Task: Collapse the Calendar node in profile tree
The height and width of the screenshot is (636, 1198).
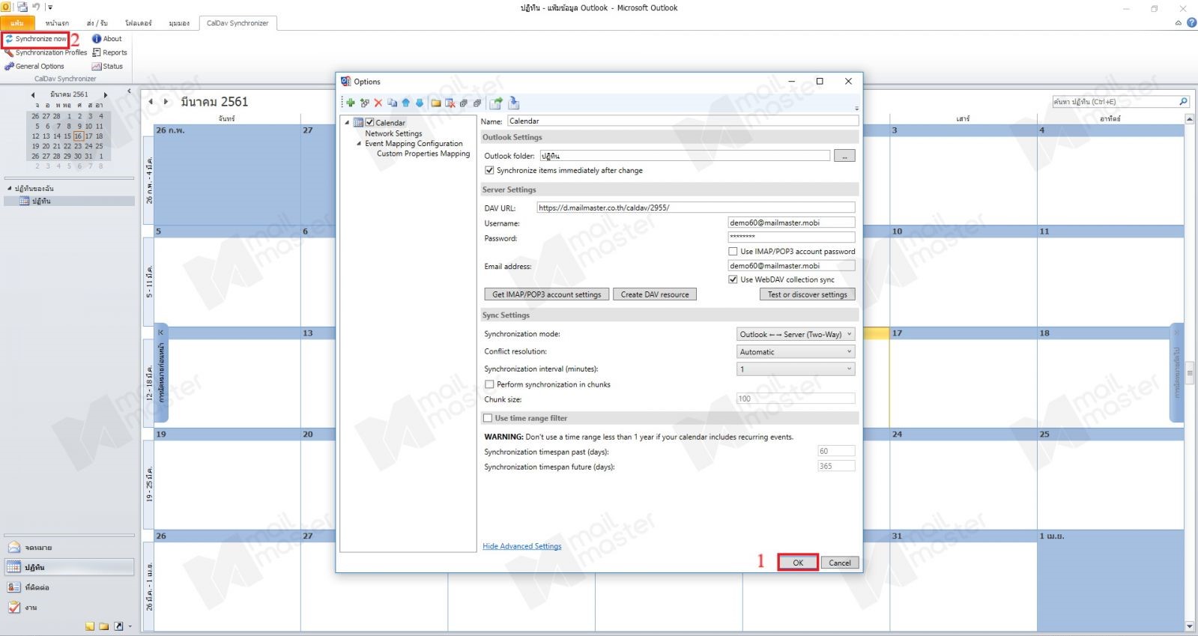Action: pyautogui.click(x=347, y=123)
